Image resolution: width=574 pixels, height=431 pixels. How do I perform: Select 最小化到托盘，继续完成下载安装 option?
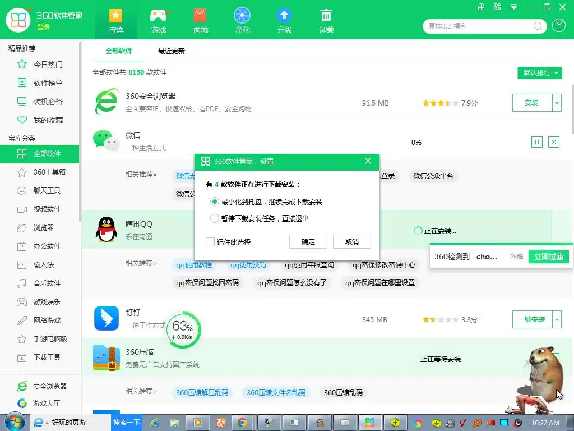[266, 201]
